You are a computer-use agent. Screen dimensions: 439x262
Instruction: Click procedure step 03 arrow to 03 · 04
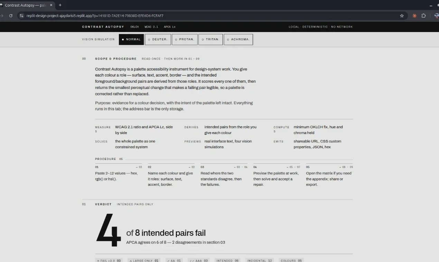241,167
